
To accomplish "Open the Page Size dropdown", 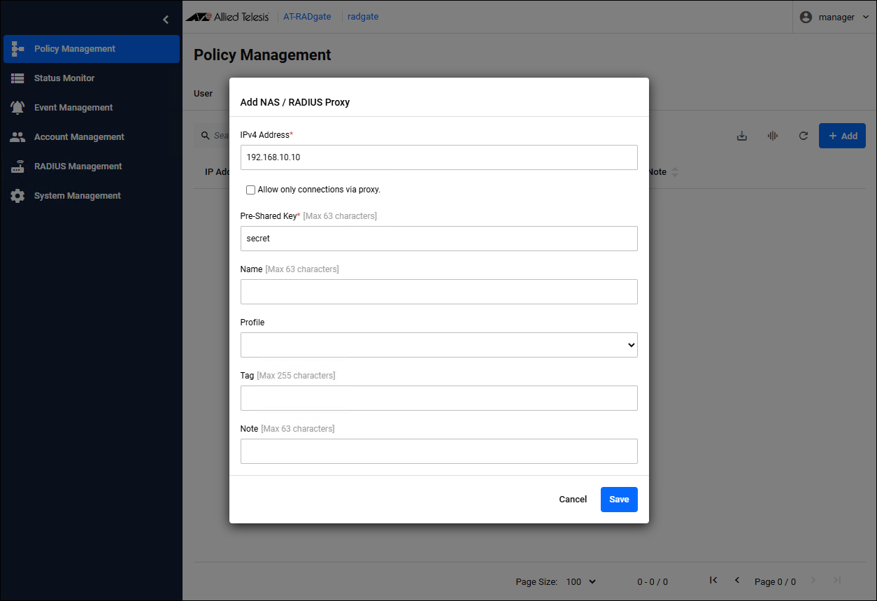I will coord(580,581).
